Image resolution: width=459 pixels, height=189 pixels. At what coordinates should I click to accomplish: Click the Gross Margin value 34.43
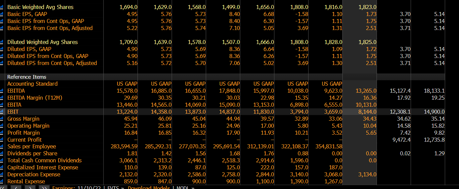[x=370, y=119]
